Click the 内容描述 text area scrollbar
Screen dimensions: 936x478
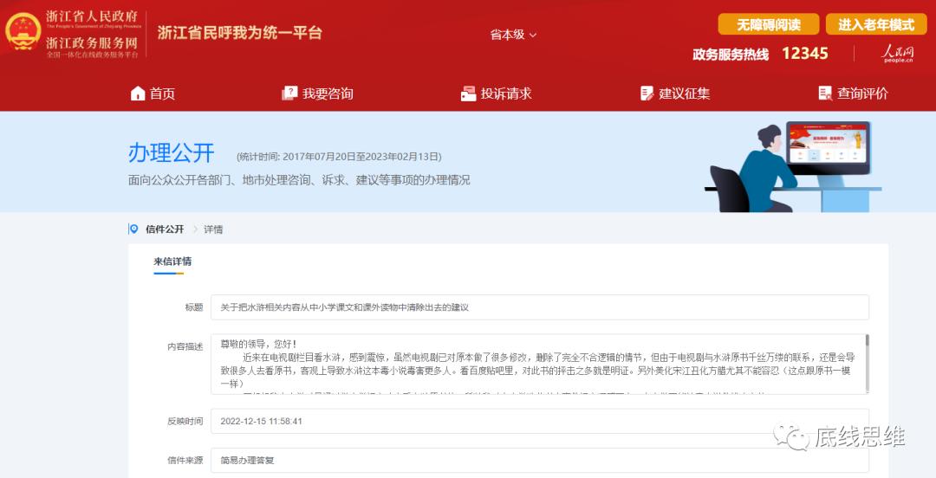click(x=867, y=364)
